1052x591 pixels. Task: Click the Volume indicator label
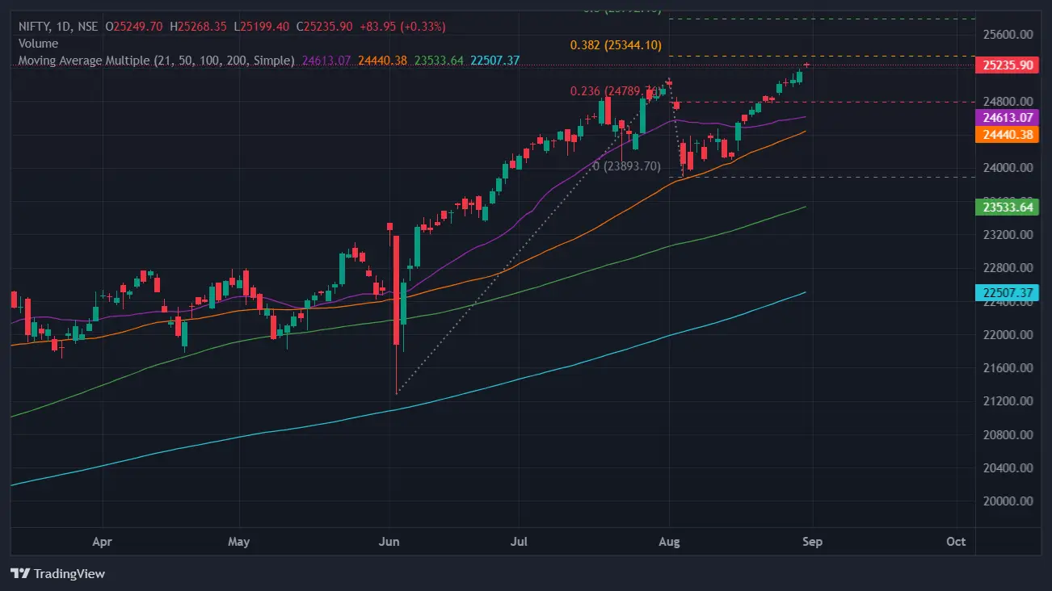[38, 44]
